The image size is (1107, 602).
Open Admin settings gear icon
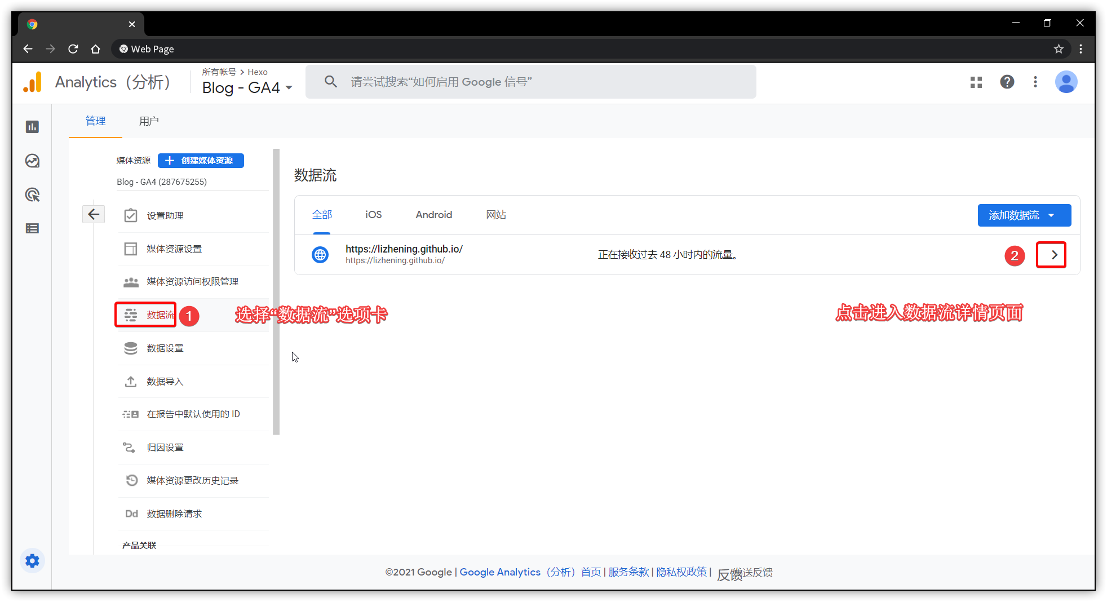click(33, 561)
